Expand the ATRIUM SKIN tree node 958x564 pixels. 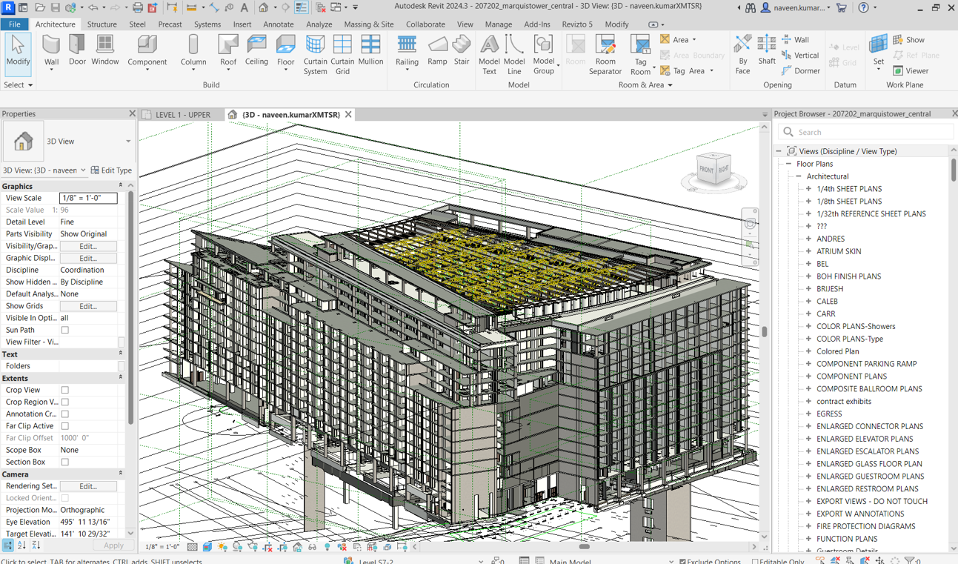tap(808, 251)
